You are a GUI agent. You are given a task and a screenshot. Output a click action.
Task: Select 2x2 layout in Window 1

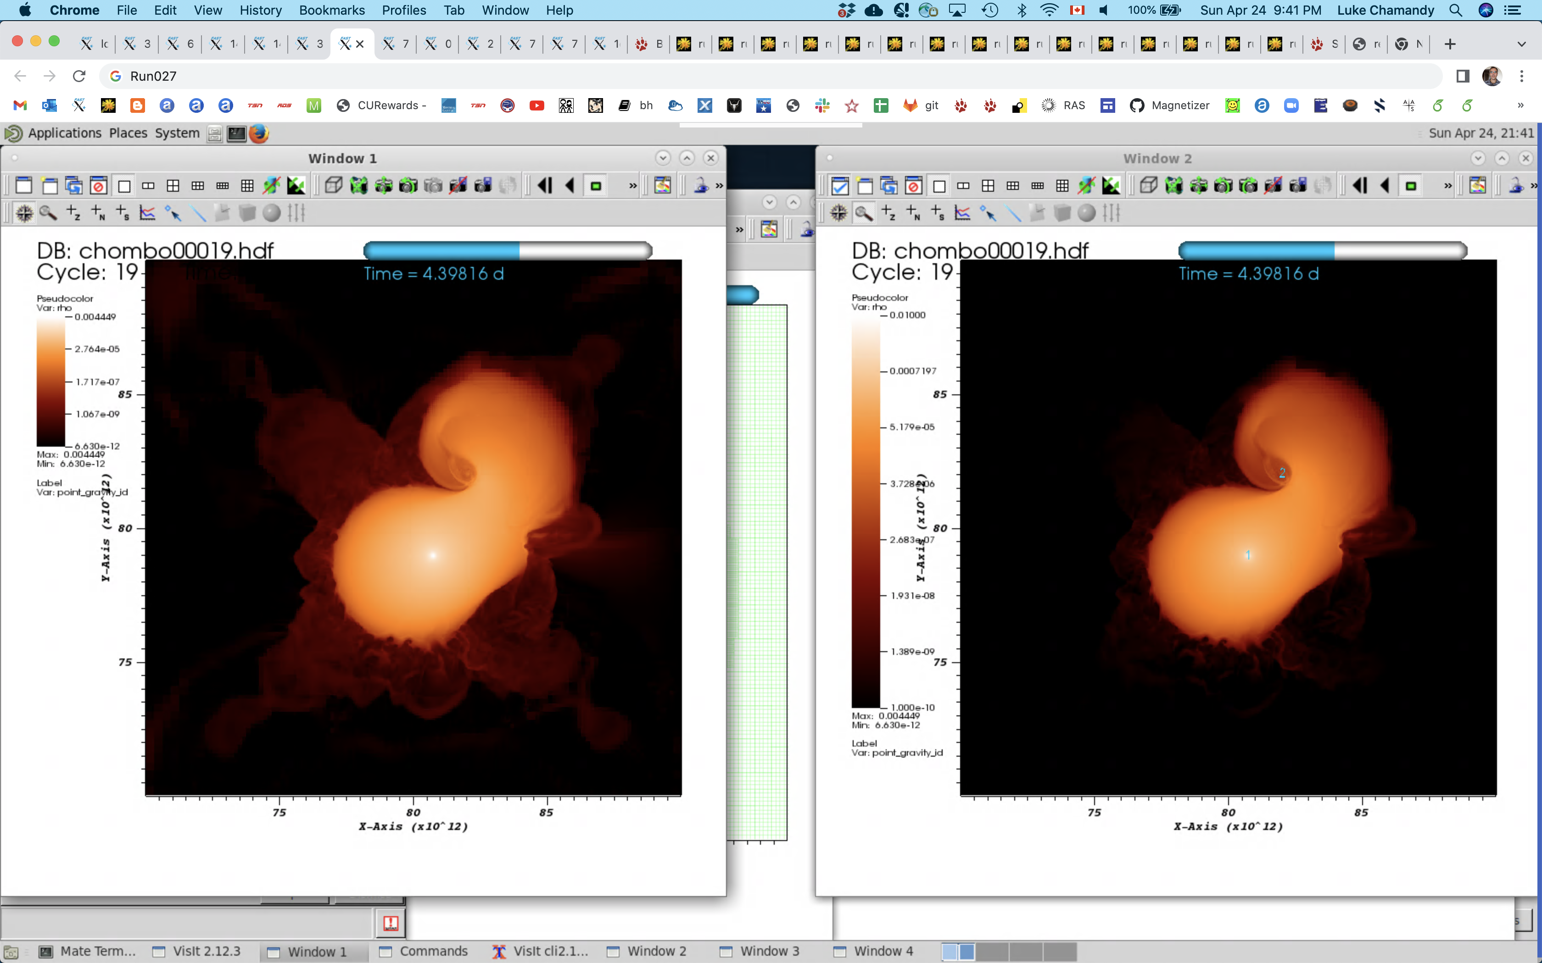173,185
